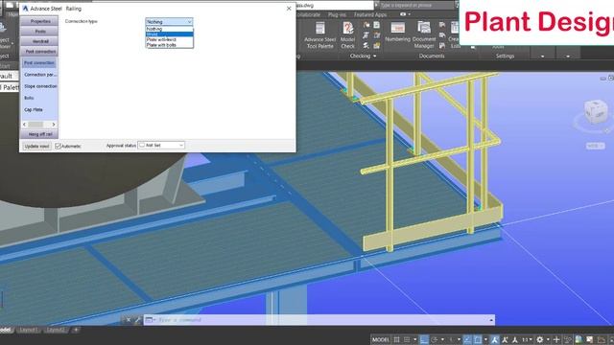Open annotation scale 1:1 dropdown

[x=527, y=339]
